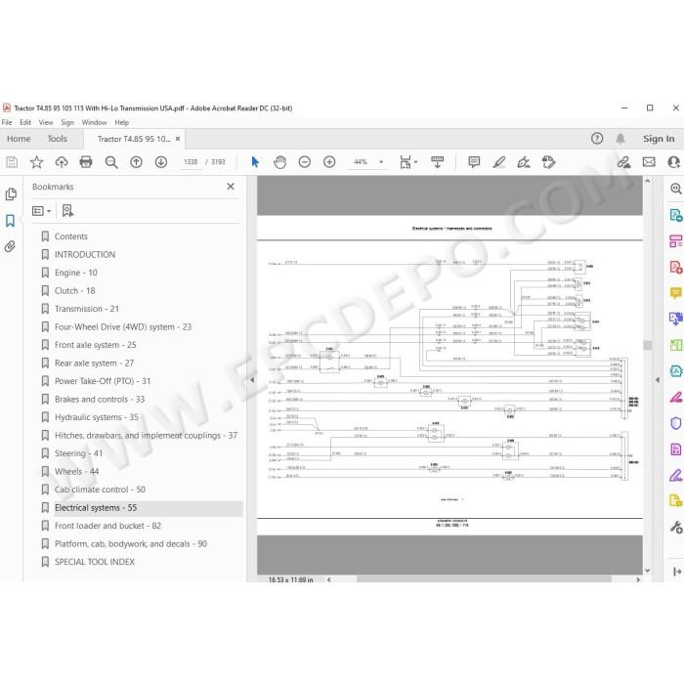Click the scrolling mode keyboard icon
This screenshot has width=684, height=684.
(437, 162)
